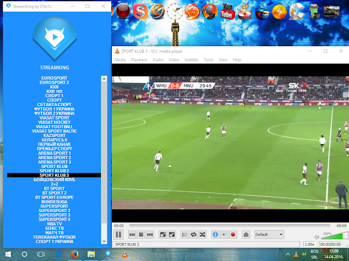
Task: Select EUROSPORT channel in StreamKing
Action: coord(55,78)
